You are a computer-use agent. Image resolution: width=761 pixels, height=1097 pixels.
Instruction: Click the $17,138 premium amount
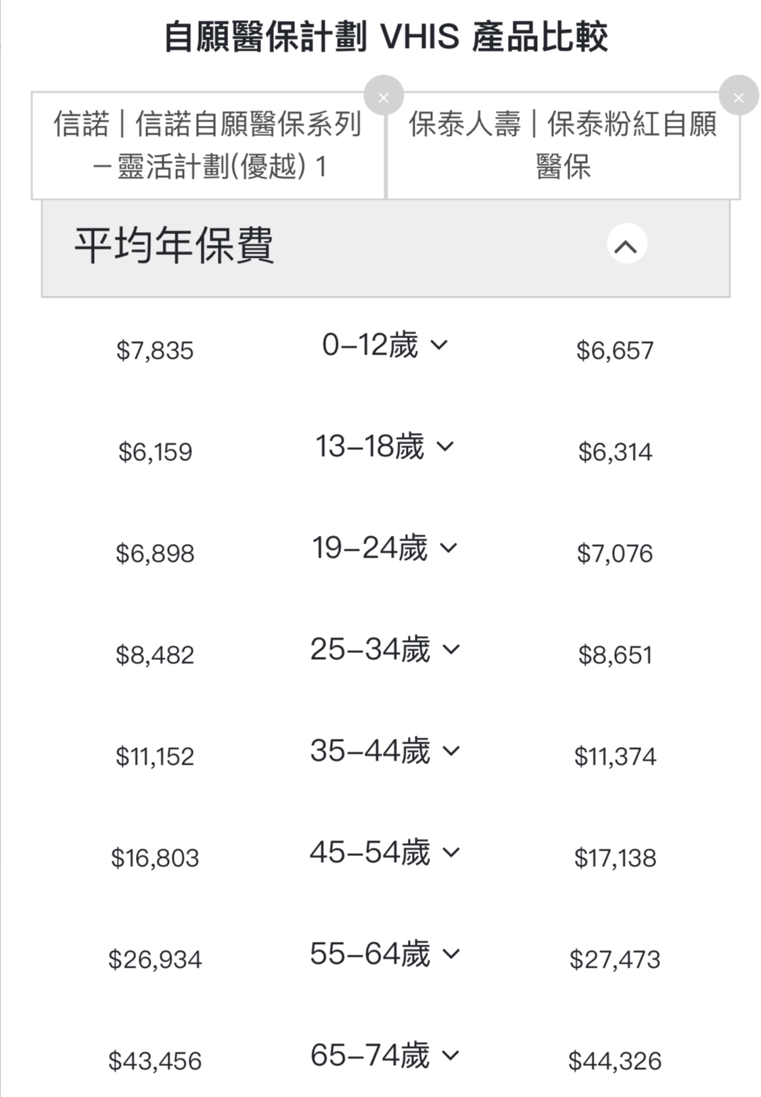click(x=615, y=858)
